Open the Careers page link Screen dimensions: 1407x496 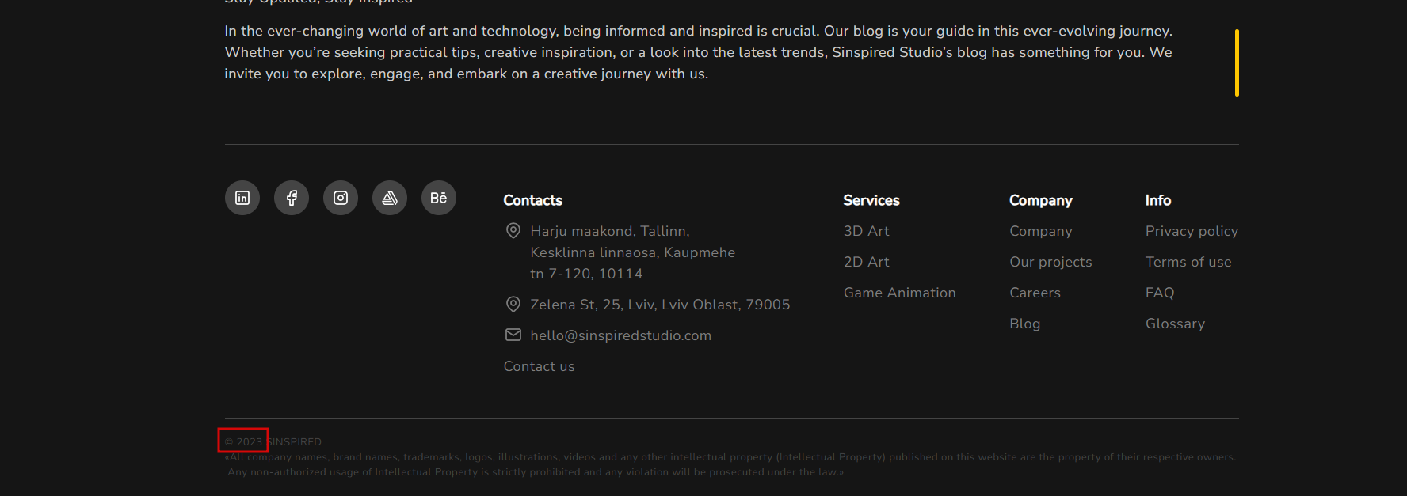click(1035, 293)
